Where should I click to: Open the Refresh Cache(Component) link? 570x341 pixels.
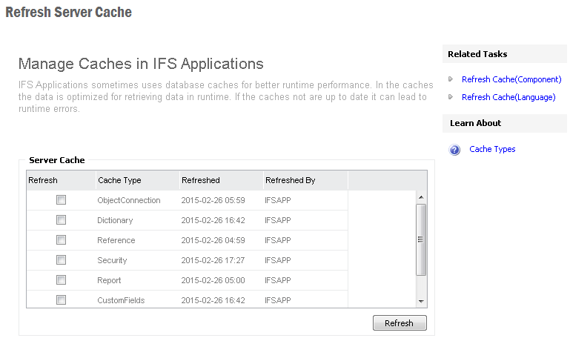(x=511, y=79)
